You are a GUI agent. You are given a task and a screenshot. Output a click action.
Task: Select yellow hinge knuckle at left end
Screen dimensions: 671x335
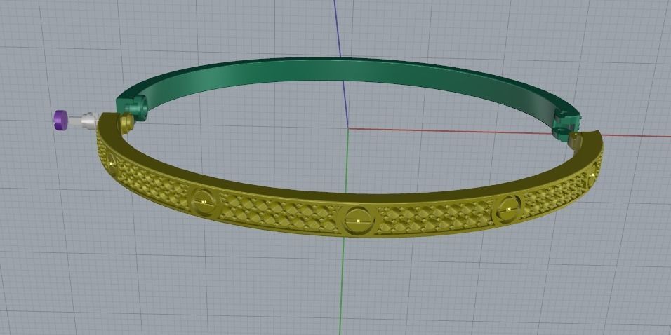126,124
